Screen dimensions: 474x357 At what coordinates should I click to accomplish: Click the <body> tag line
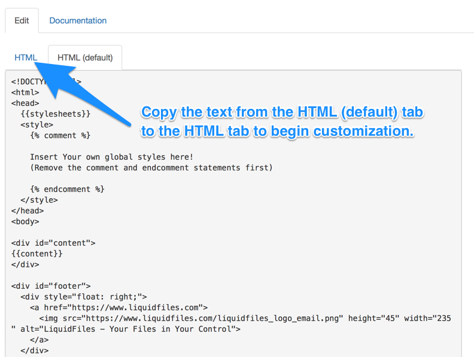pos(25,221)
